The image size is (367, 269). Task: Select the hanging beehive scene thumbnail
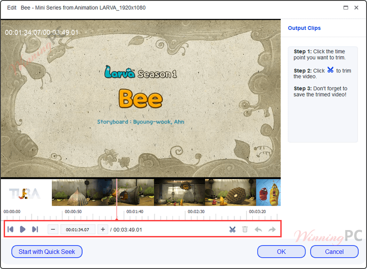[179, 192]
